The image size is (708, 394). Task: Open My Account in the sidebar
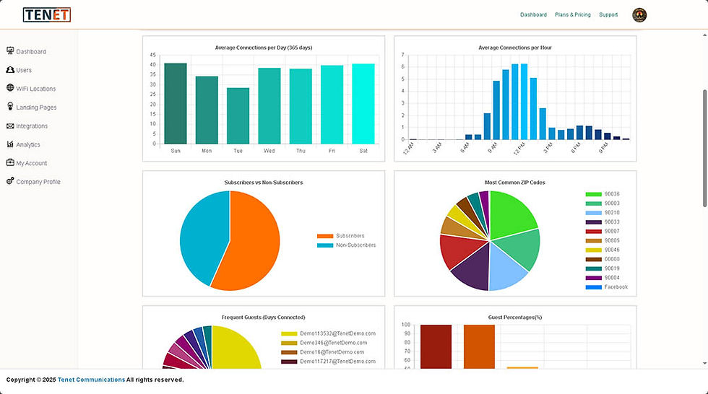pos(32,163)
